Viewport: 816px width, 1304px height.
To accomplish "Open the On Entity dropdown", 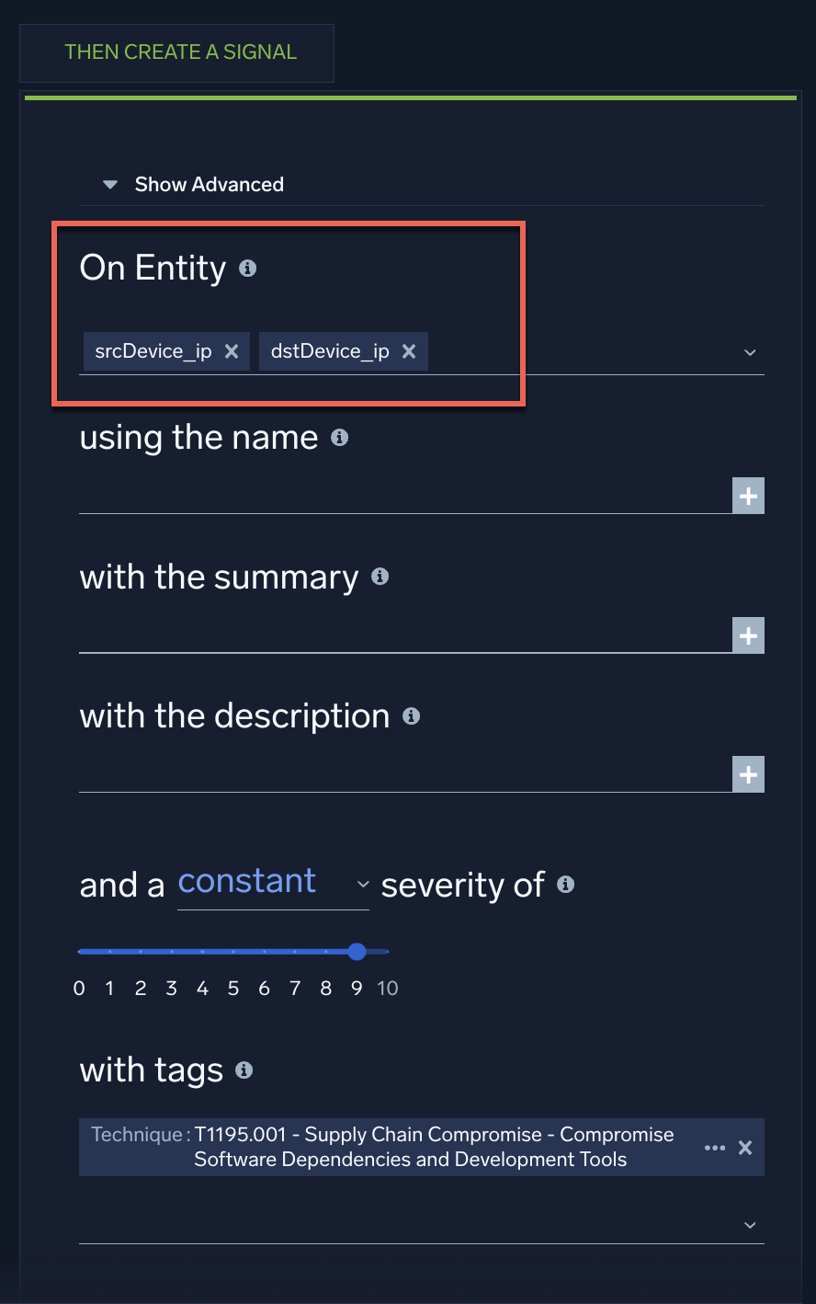I will [x=751, y=352].
